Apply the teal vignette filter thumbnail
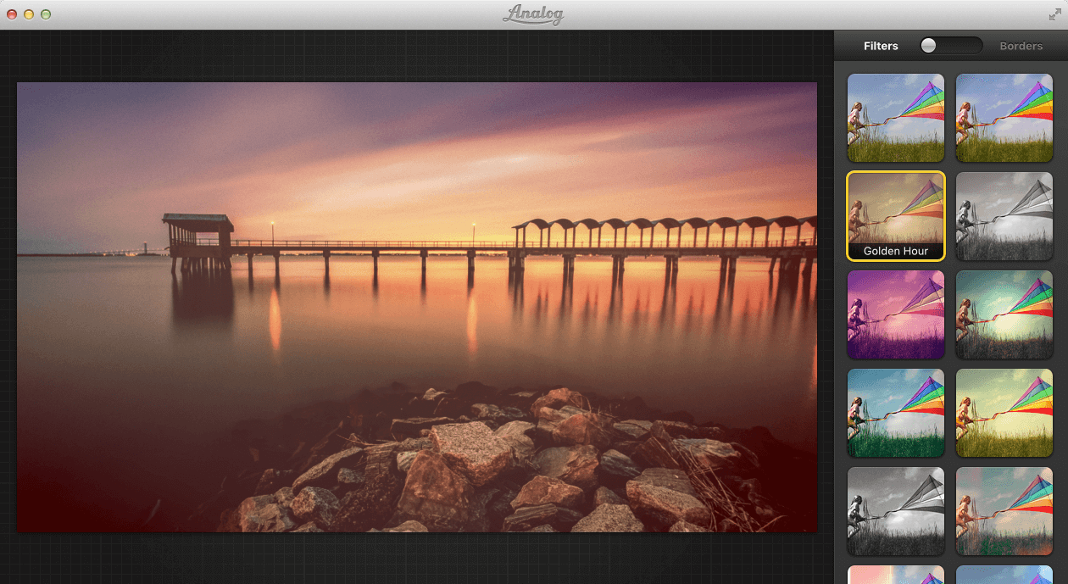The image size is (1068, 584). point(1004,314)
